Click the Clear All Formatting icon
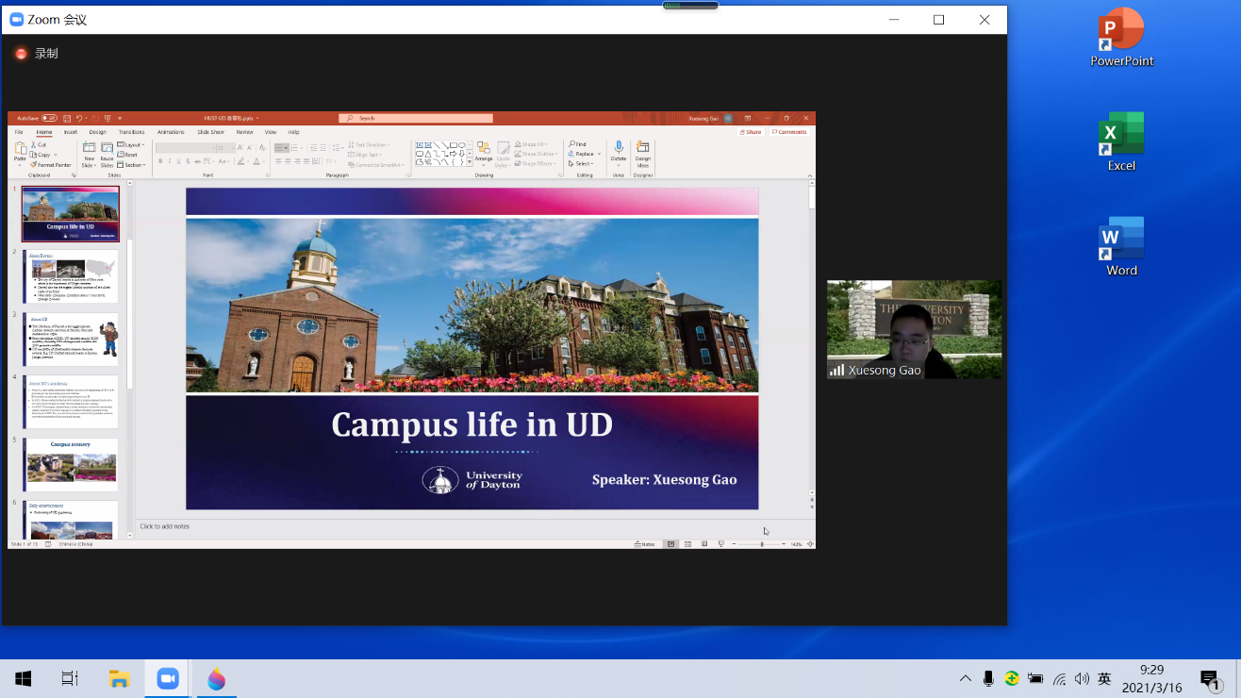 click(261, 148)
